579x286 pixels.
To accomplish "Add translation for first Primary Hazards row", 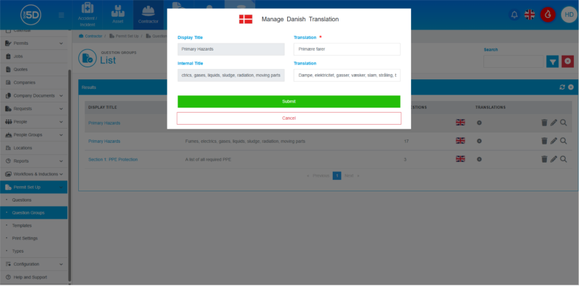I will (479, 123).
